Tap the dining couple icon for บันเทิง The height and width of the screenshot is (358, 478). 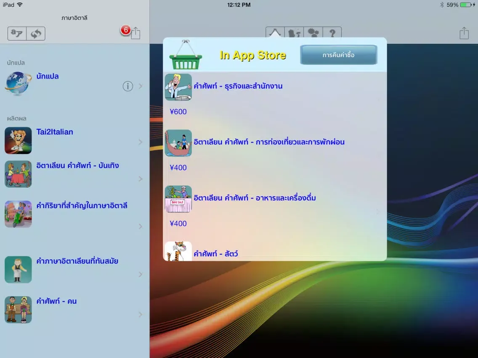(18, 174)
